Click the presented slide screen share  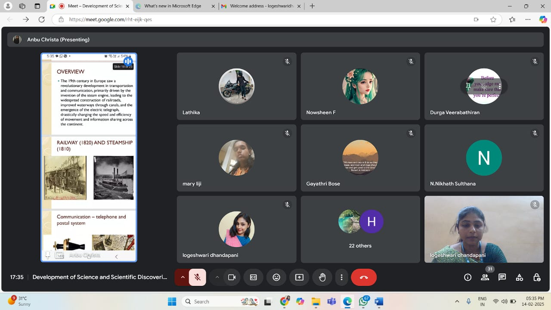point(89,157)
